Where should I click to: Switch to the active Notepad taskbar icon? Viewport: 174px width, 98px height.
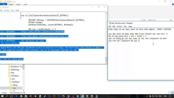[83, 96]
